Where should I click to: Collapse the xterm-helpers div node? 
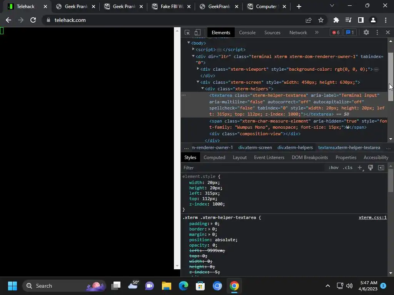(x=202, y=88)
